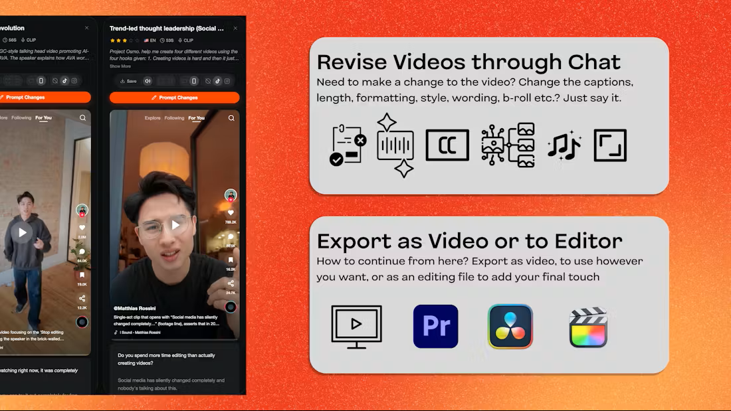Viewport: 731px width, 411px height.
Task: Toggle sound speaker in Trend-led card toolbar
Action: [x=148, y=81]
